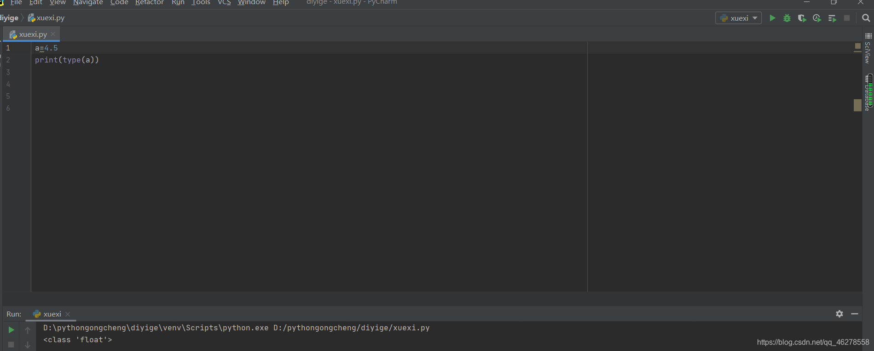Click the grey Stop square in top toolbar
The height and width of the screenshot is (351, 874).
click(847, 18)
